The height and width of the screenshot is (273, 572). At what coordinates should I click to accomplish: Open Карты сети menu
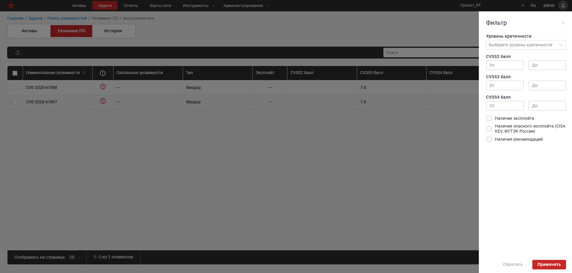(x=160, y=6)
